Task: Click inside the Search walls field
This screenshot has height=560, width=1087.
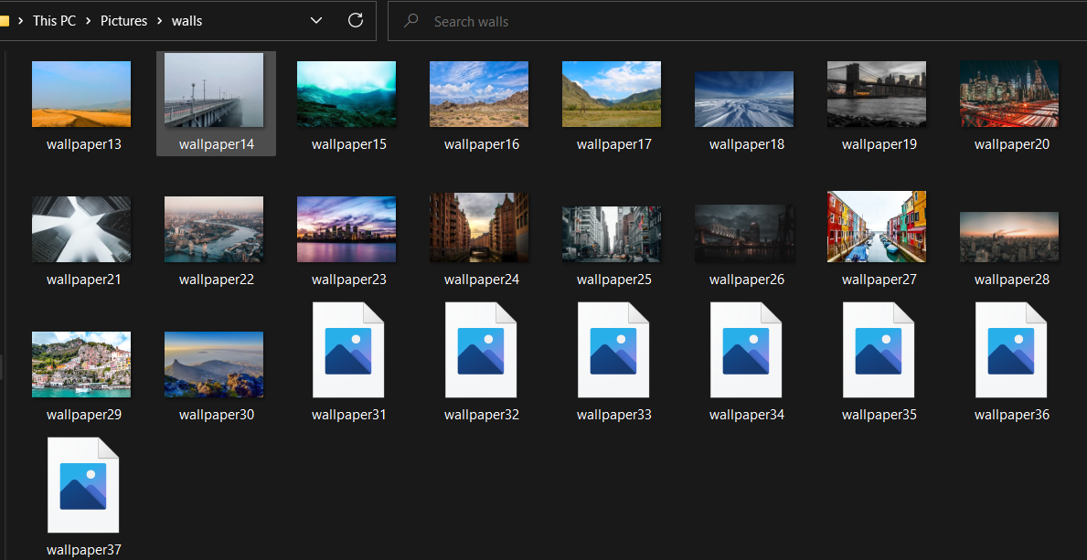Action: point(512,20)
